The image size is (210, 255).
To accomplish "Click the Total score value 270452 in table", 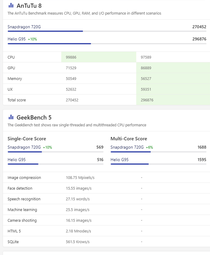I will click(72, 100).
